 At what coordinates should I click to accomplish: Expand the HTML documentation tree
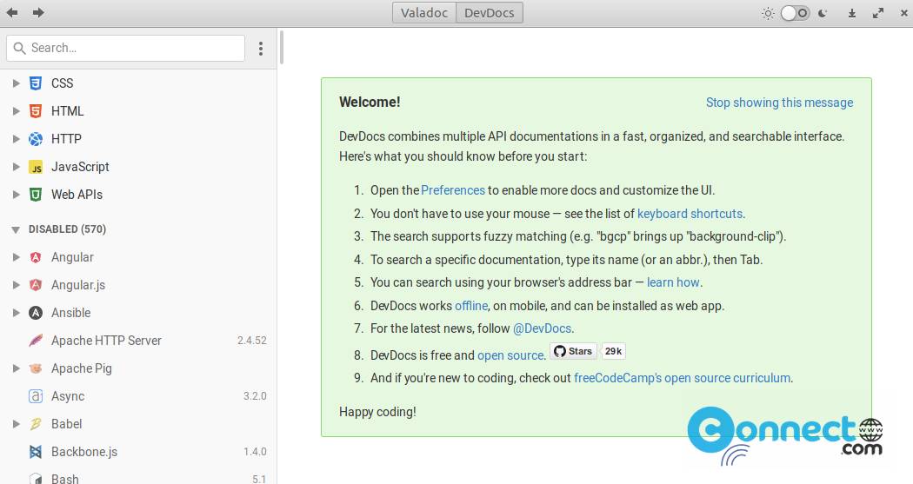tap(17, 111)
